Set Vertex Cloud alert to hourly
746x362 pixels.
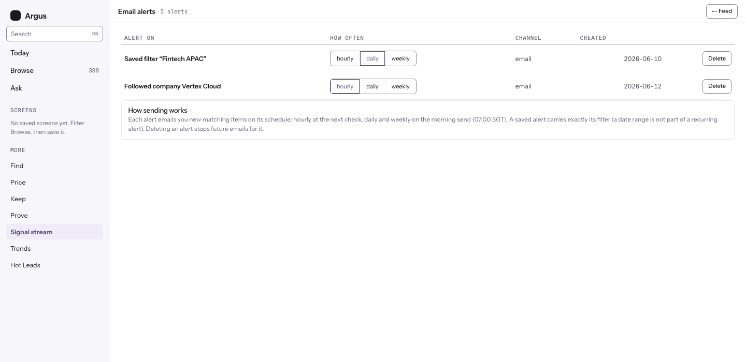click(x=345, y=86)
